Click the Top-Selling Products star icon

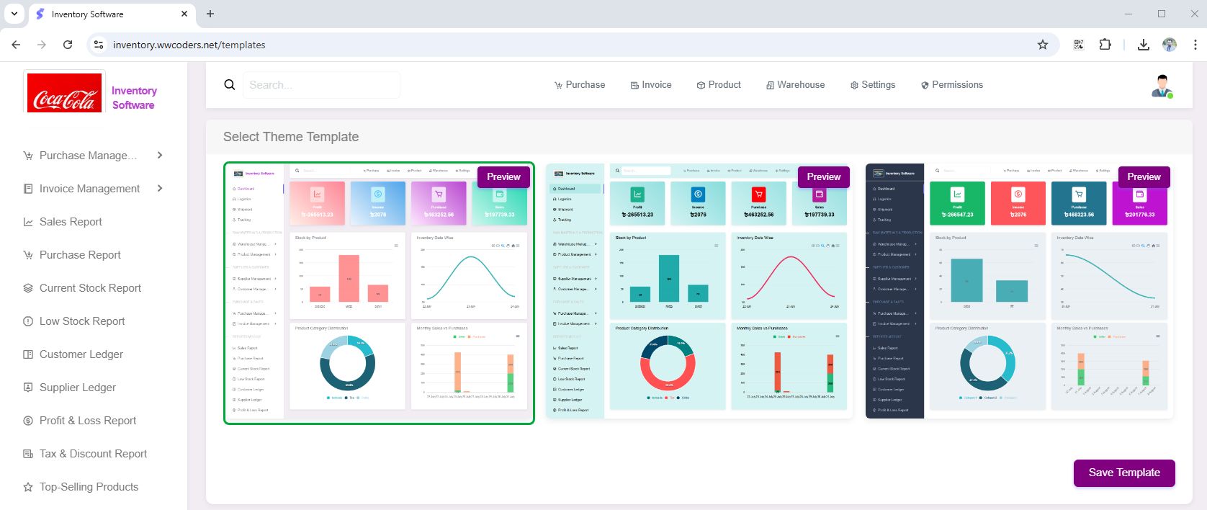coord(28,487)
